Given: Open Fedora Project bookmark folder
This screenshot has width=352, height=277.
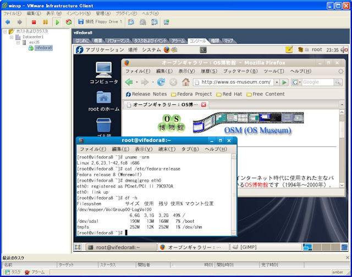Looking at the screenshot, I should (x=191, y=94).
